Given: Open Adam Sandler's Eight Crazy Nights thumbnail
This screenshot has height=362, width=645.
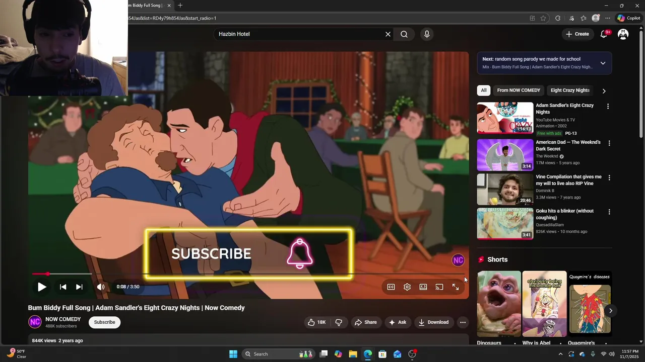Looking at the screenshot, I should 505,118.
